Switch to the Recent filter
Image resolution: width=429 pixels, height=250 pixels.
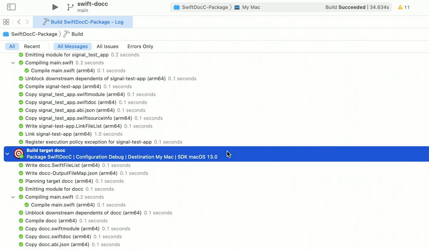pyautogui.click(x=32, y=46)
